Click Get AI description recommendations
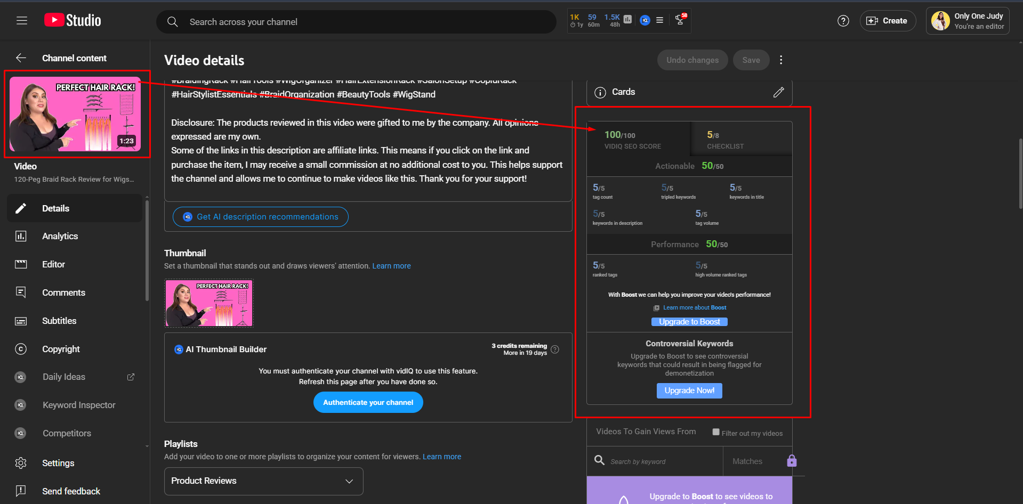This screenshot has width=1023, height=504. point(261,217)
